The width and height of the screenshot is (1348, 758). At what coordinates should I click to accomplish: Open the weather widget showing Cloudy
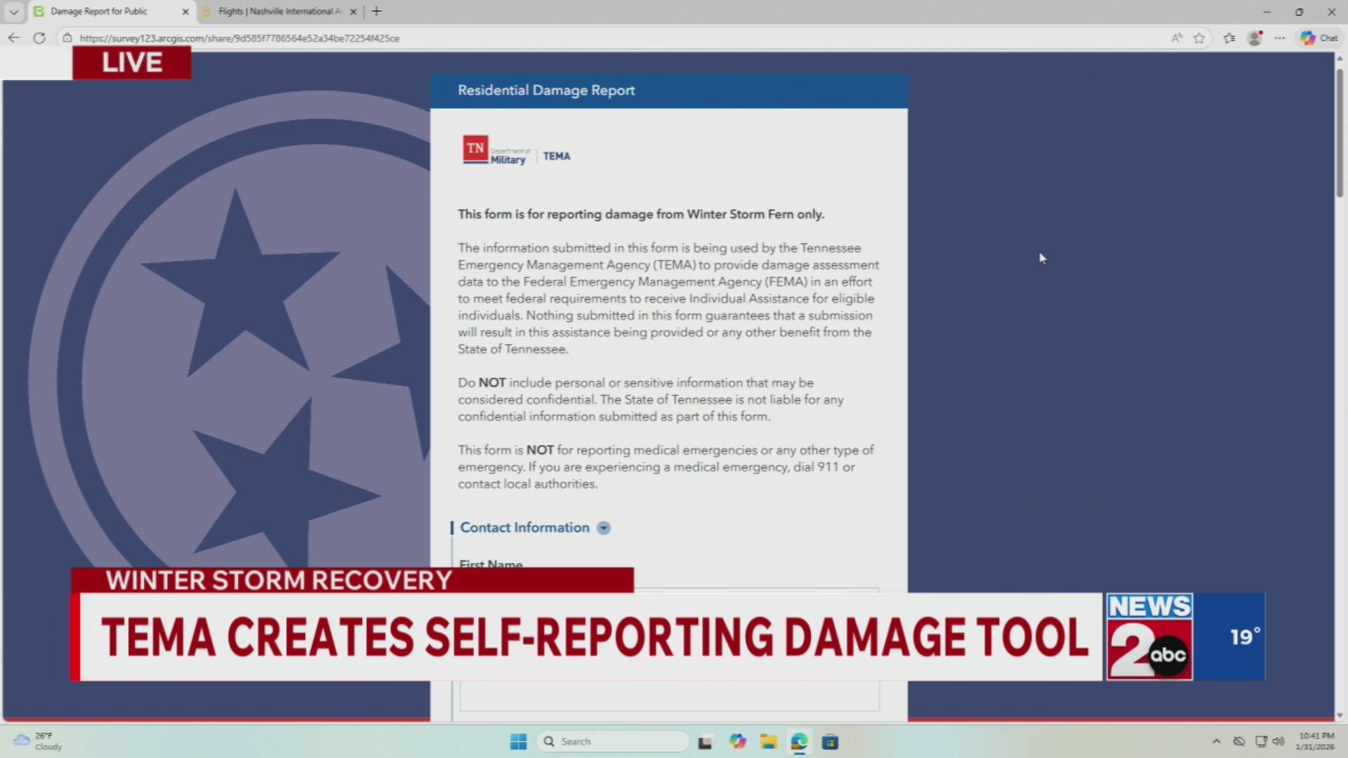pos(38,741)
